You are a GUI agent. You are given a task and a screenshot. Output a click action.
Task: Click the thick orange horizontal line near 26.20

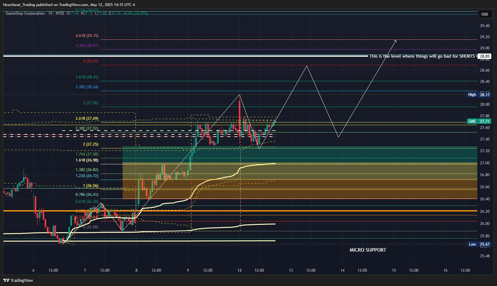[x=240, y=211]
